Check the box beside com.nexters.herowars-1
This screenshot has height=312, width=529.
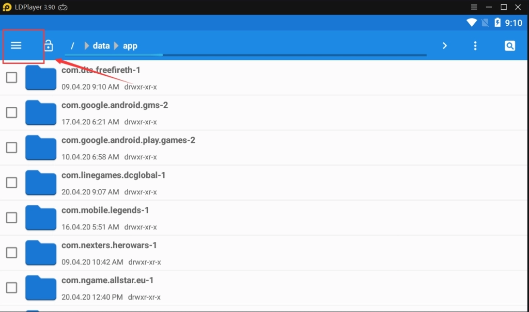(x=11, y=253)
